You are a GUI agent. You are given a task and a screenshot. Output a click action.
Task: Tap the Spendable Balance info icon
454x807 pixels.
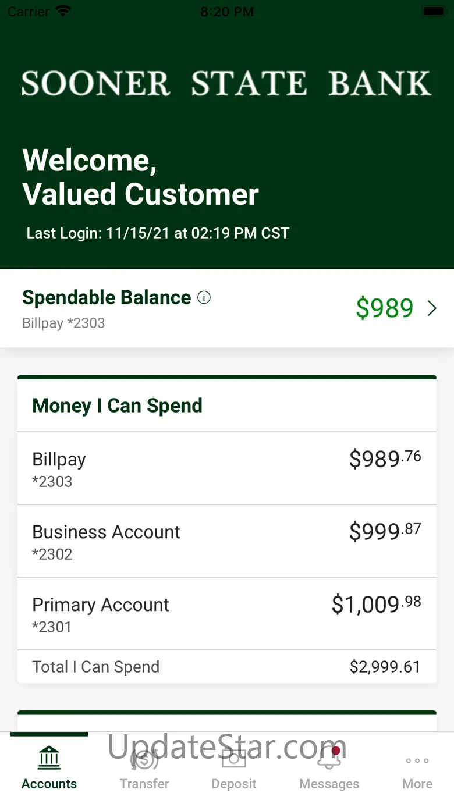[x=204, y=298]
